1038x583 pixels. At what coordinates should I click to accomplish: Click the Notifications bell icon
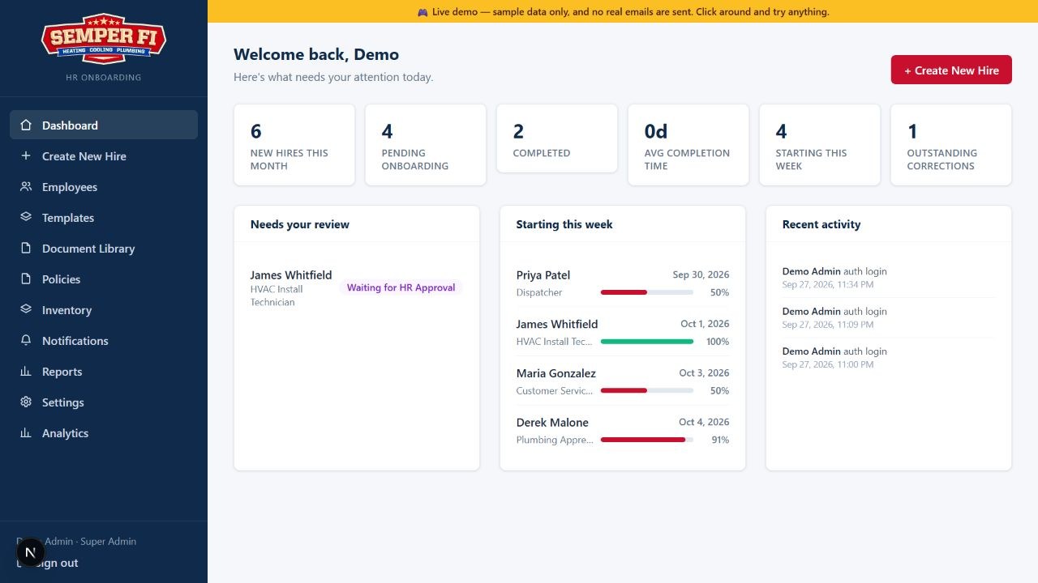click(26, 341)
